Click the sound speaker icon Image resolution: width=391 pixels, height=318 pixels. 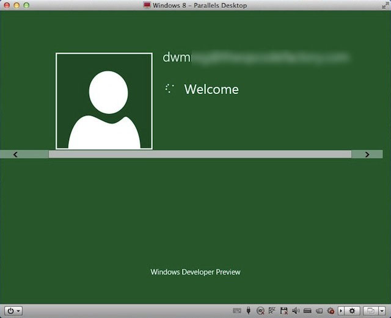(x=296, y=311)
